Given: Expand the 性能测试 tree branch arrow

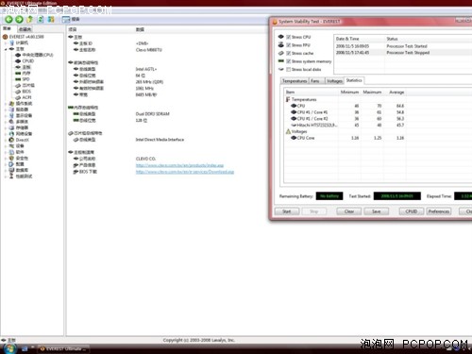Looking at the screenshot, I should 6,177.
